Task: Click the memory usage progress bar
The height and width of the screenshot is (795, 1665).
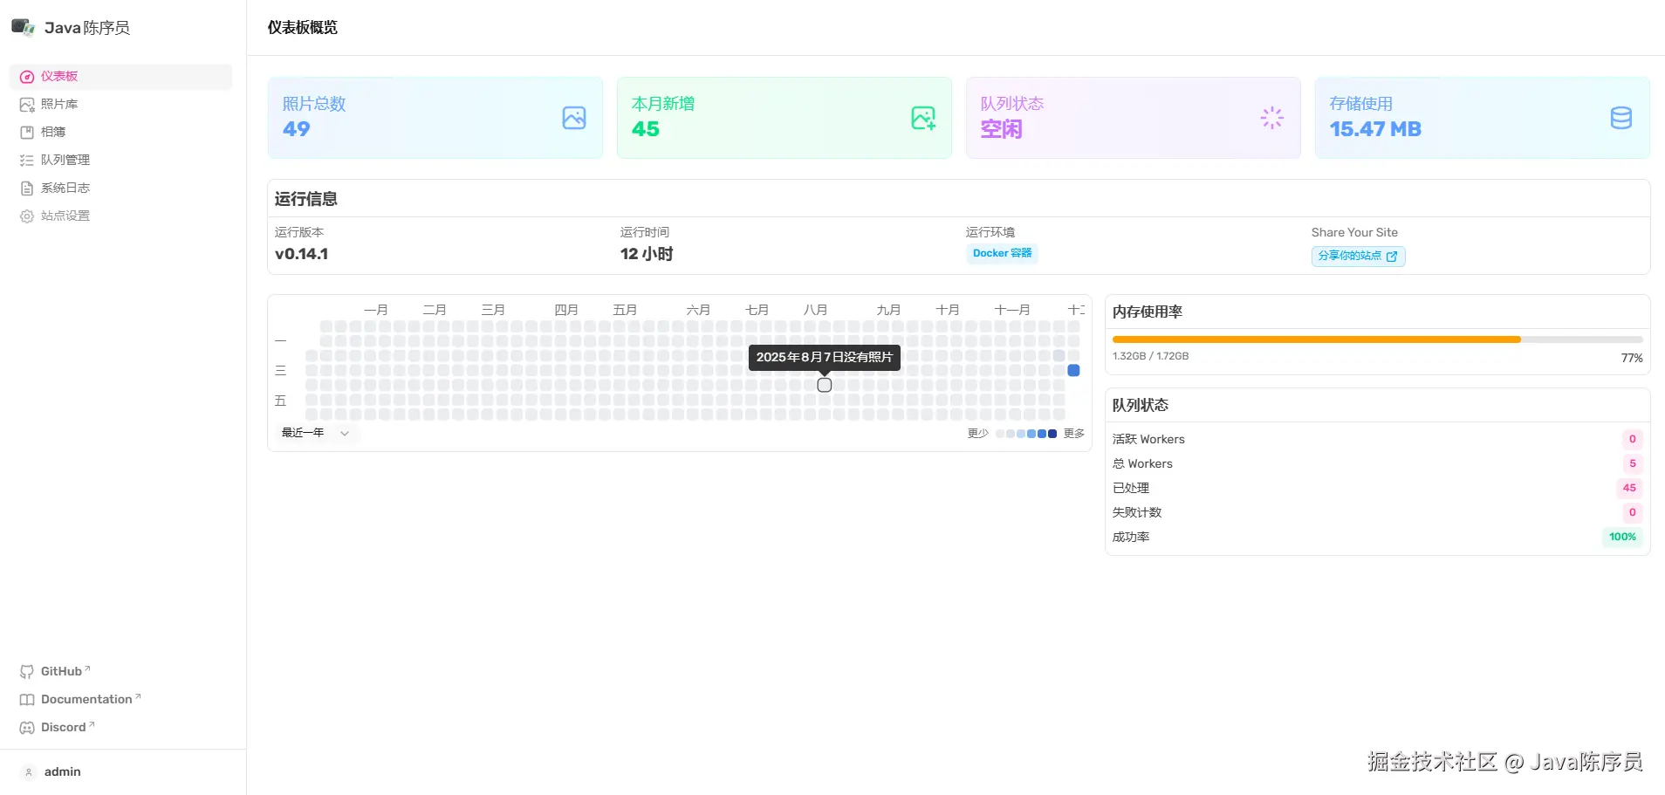Action: pyautogui.click(x=1377, y=339)
